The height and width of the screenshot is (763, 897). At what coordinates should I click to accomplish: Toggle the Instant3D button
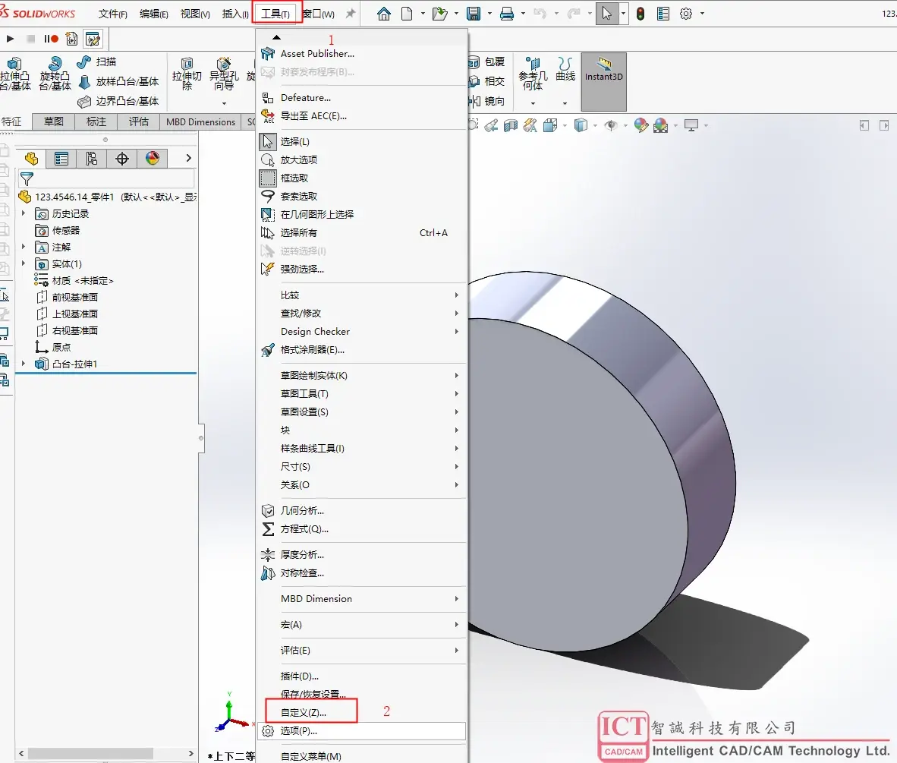[x=603, y=81]
